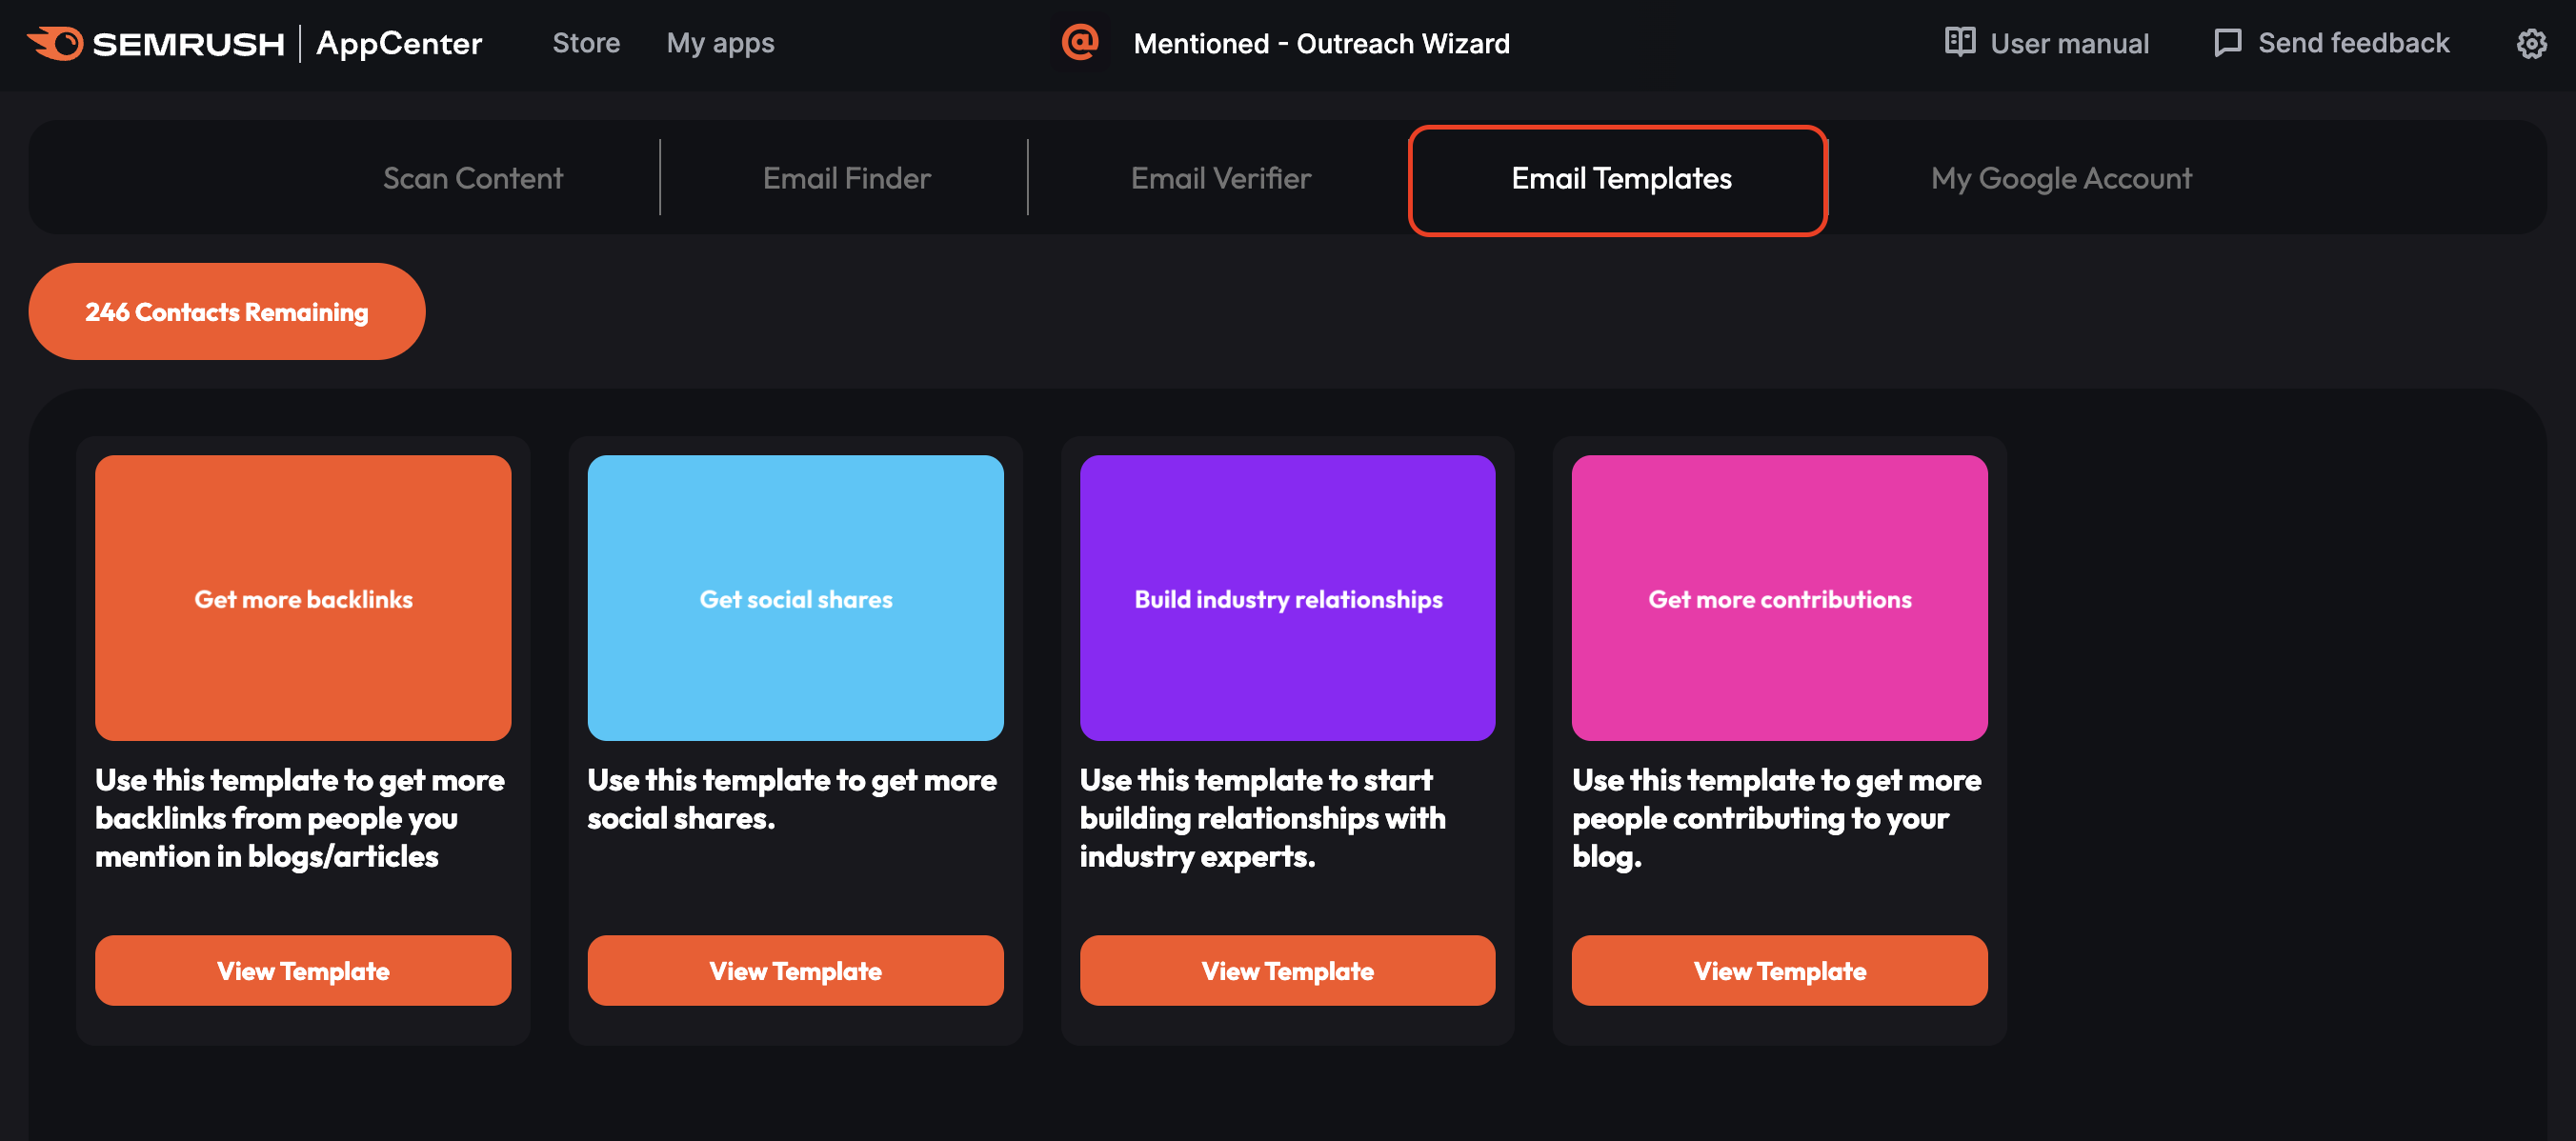Click the pink Get more contributions card
The width and height of the screenshot is (2576, 1141).
(x=1779, y=598)
